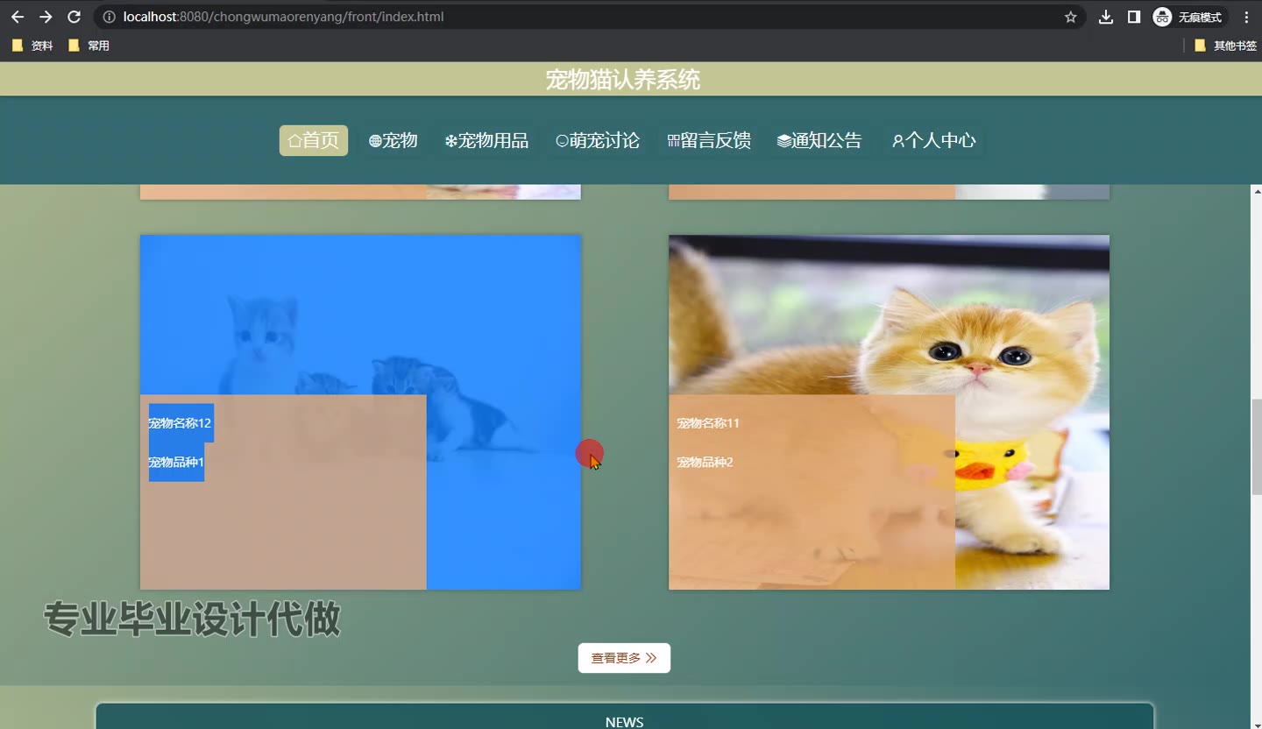
Task: Open the browser downloads icon
Action: pyautogui.click(x=1106, y=17)
